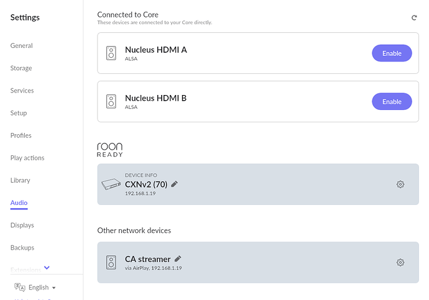Switch to the Backups section
Viewport: 429px width, 300px height.
[22, 248]
